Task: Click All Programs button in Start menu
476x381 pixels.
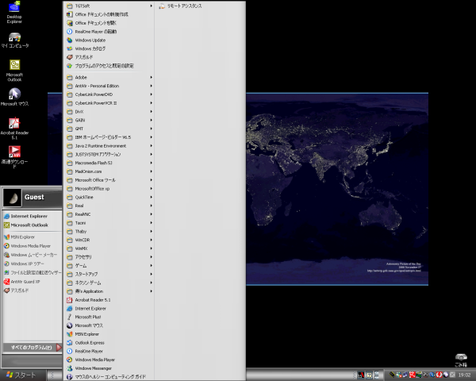Action: tap(33, 348)
